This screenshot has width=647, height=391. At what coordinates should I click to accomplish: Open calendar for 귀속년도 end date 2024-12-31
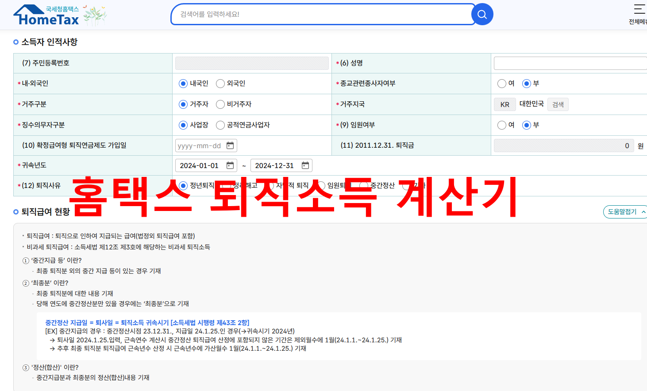tap(305, 165)
